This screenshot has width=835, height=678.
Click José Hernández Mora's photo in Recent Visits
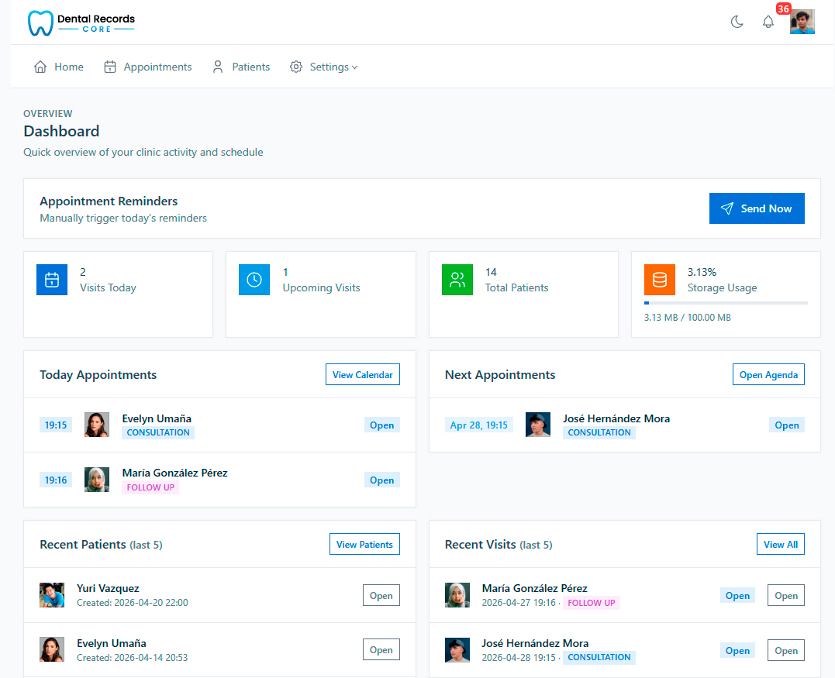tap(457, 650)
